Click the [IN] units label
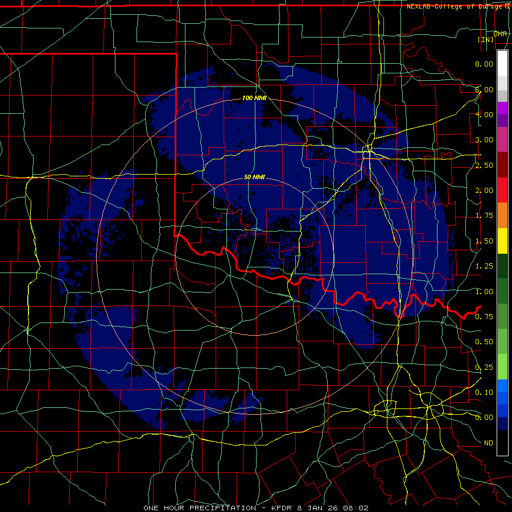 (486, 39)
